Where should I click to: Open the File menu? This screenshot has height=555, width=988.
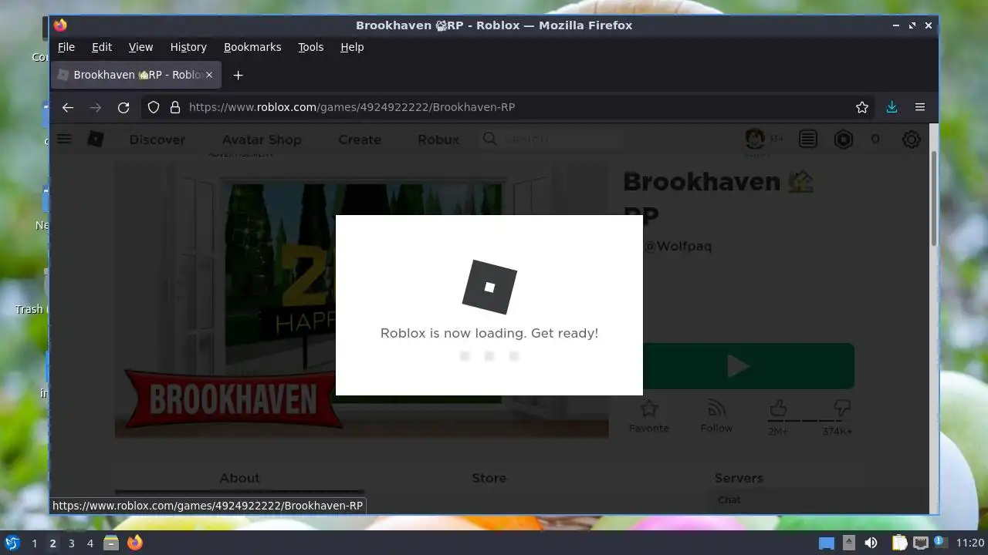pos(66,47)
